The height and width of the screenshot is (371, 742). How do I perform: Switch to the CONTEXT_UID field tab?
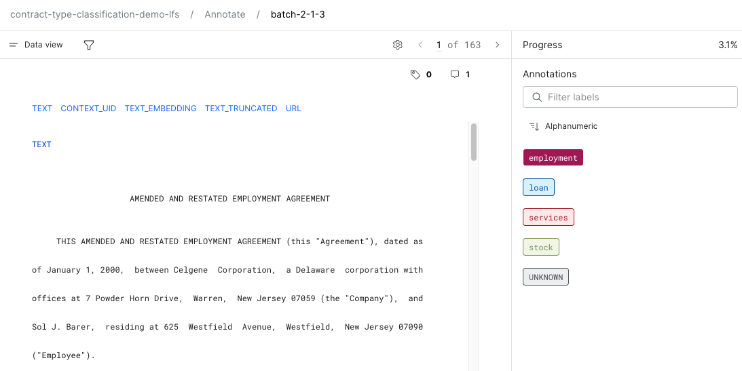click(x=88, y=109)
